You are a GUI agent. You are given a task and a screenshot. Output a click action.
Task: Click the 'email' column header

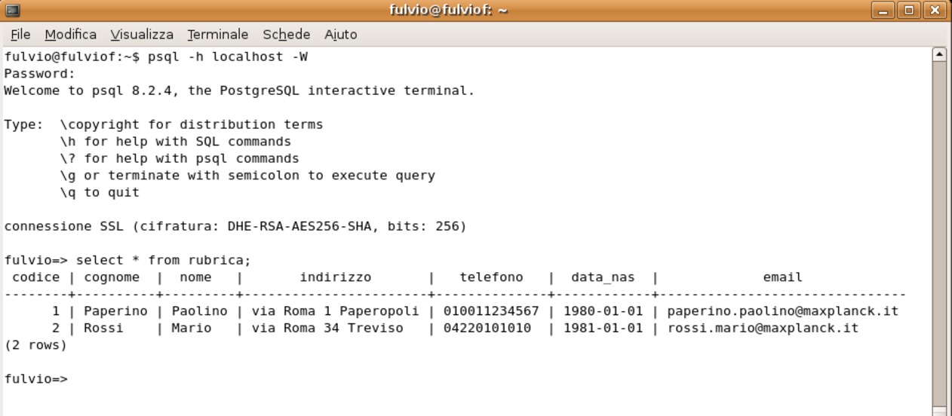[x=782, y=277]
